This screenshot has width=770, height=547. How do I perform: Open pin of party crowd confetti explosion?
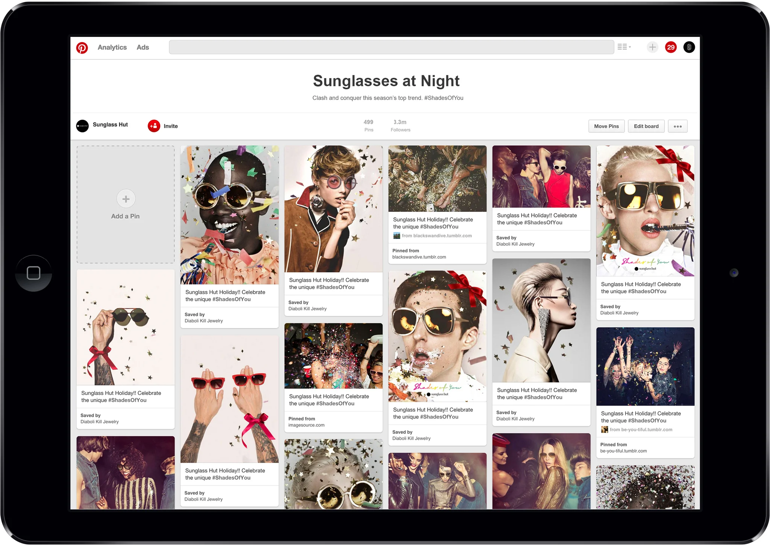(333, 356)
